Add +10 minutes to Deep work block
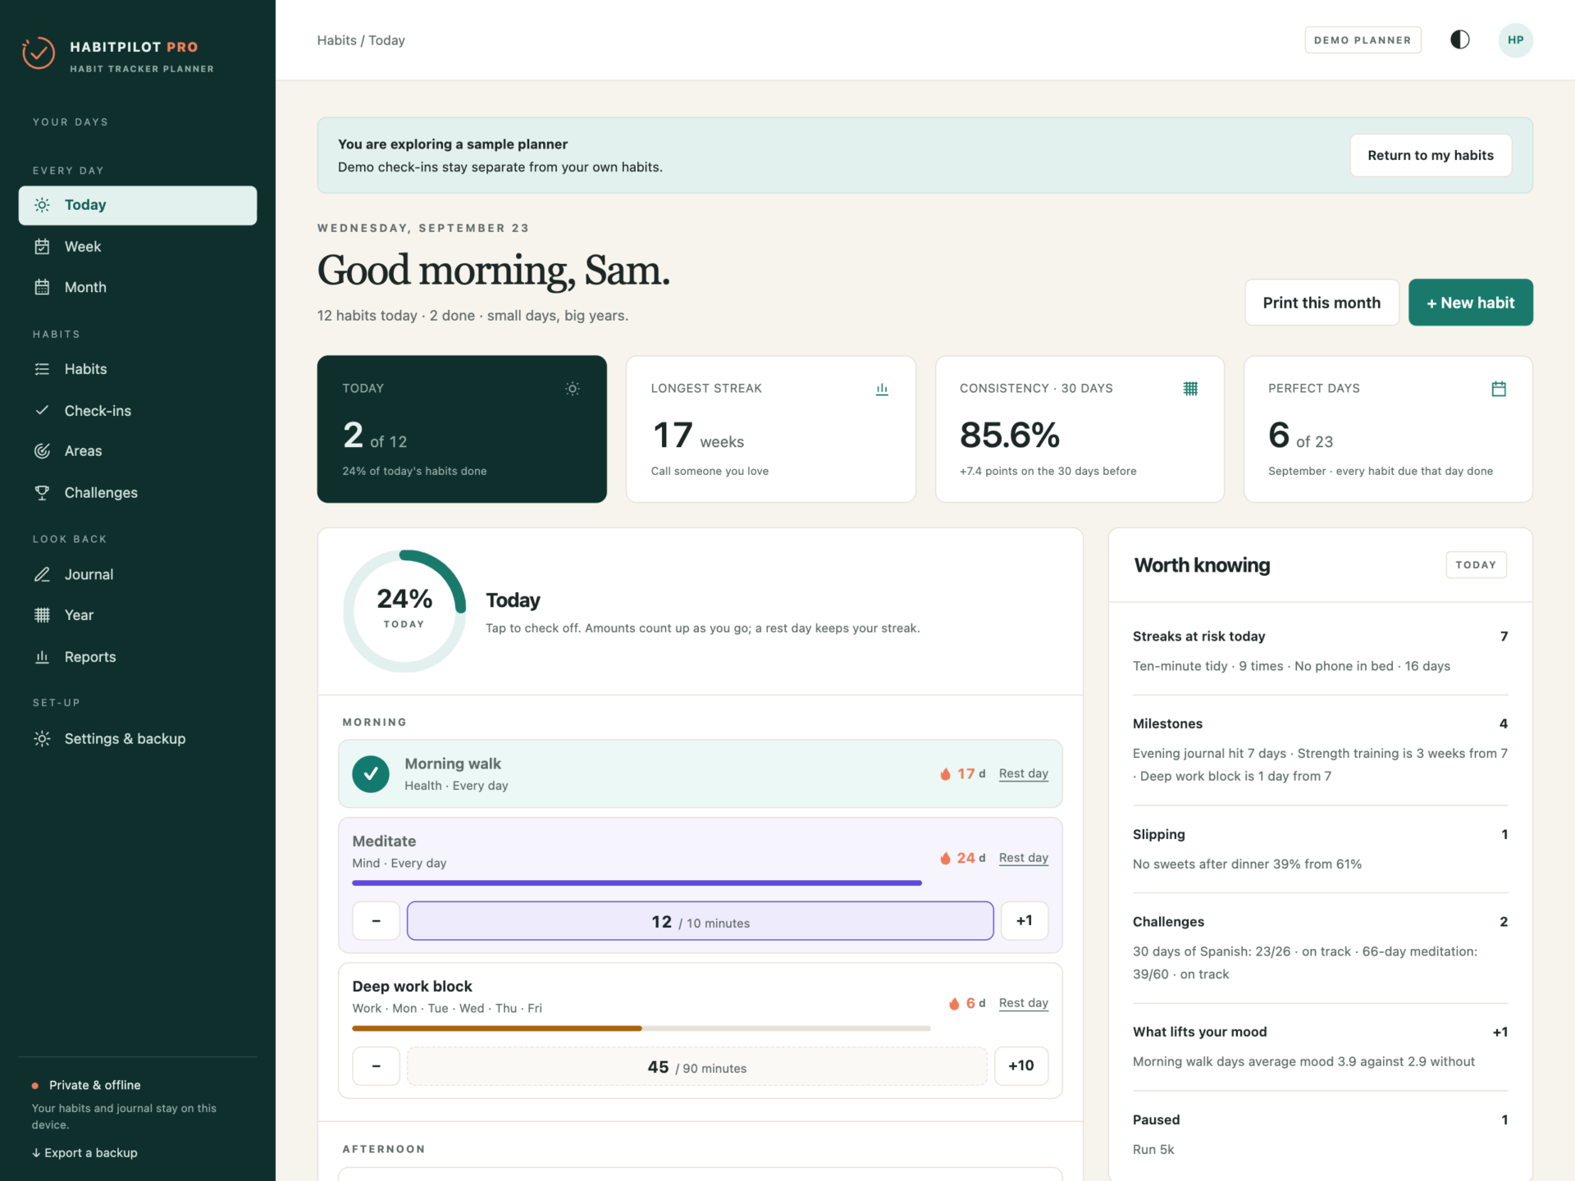This screenshot has height=1181, width=1575. (x=1020, y=1066)
